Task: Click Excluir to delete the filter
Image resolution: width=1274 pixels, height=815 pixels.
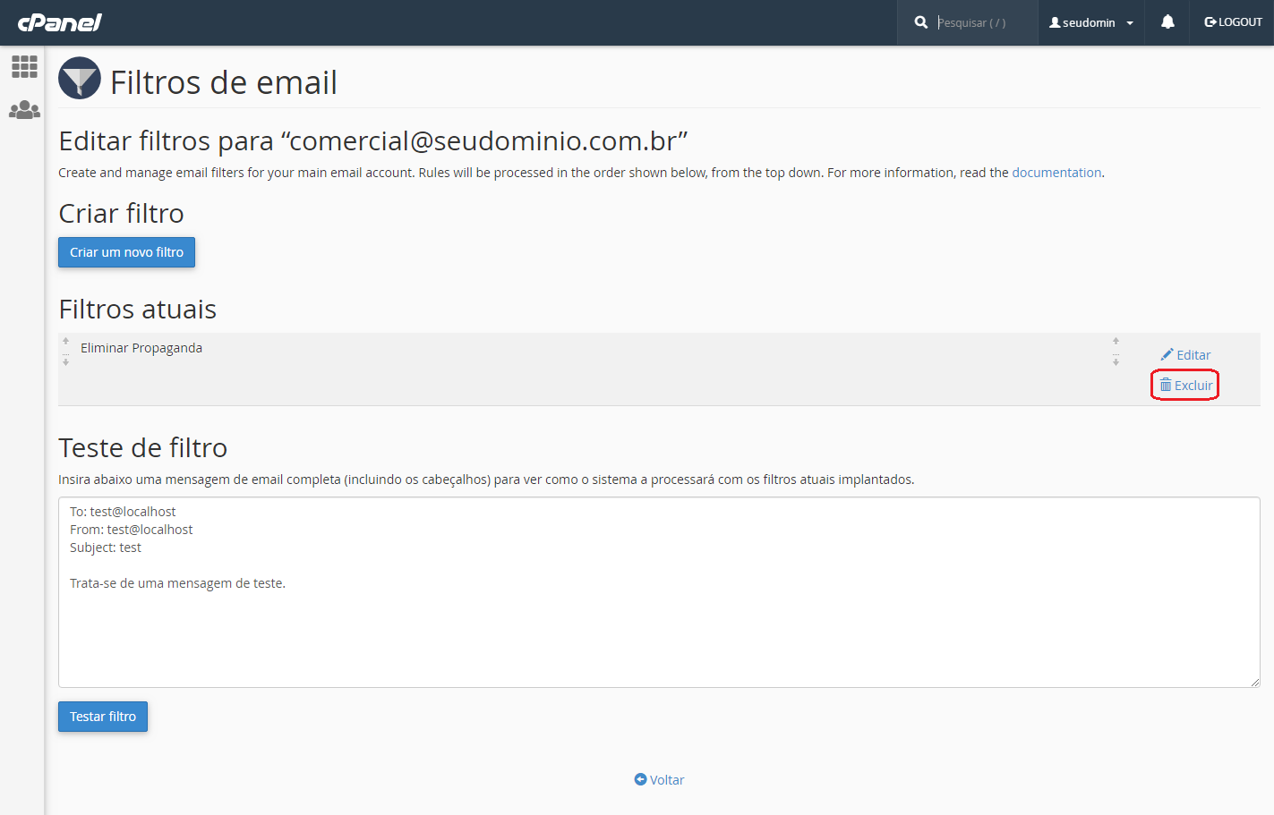Action: pyautogui.click(x=1185, y=386)
